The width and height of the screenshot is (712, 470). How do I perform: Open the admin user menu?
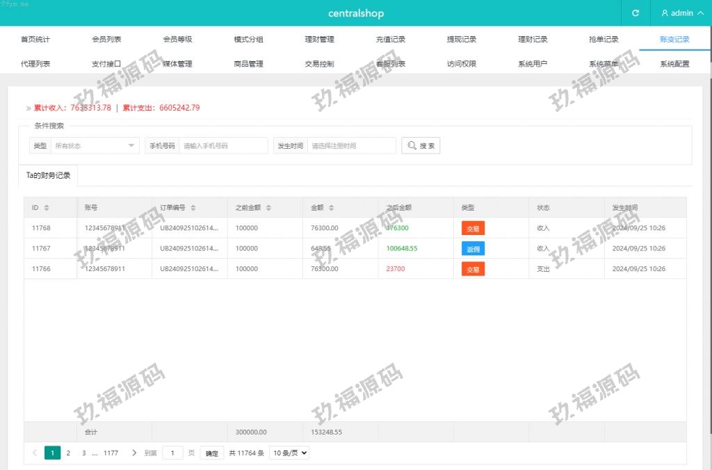pyautogui.click(x=677, y=13)
